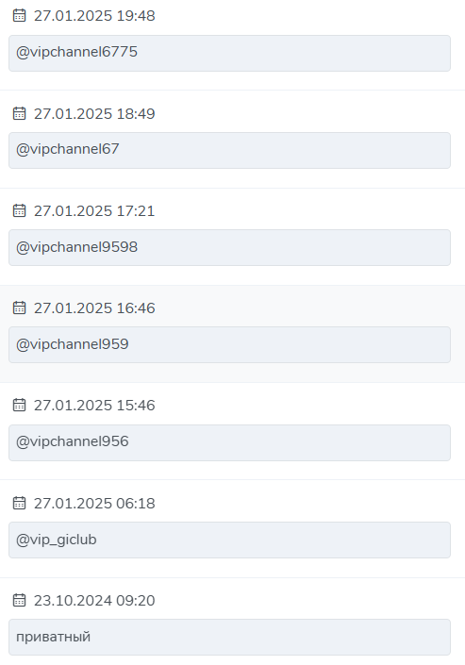Select the 27.01.2025 06:18 date label

(94, 504)
